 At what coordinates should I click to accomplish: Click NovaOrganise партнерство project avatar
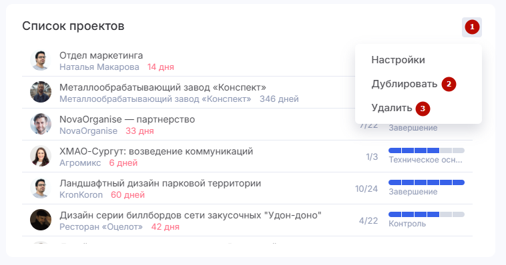41,124
